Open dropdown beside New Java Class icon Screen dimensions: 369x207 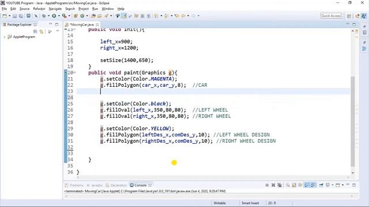tap(87, 16)
